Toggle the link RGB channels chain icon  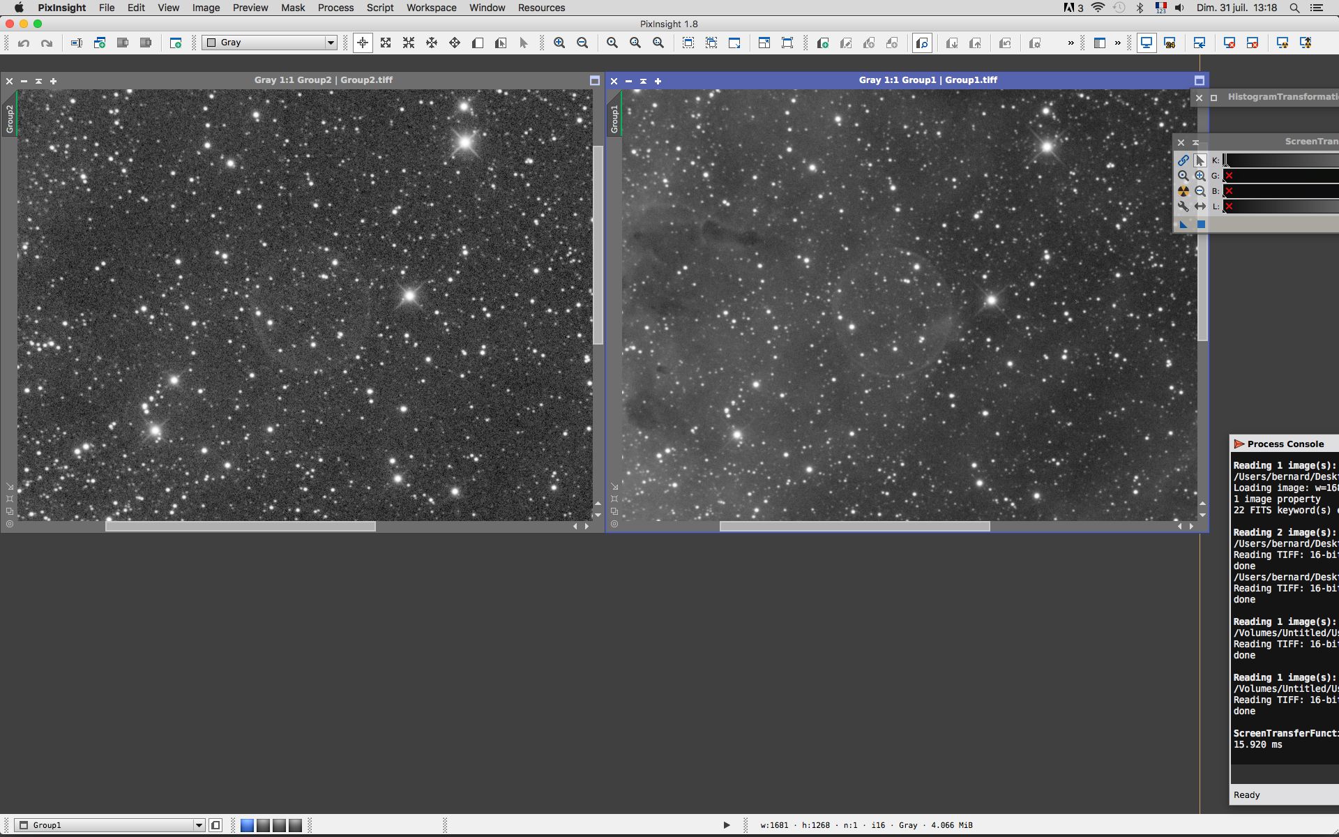[x=1183, y=160]
